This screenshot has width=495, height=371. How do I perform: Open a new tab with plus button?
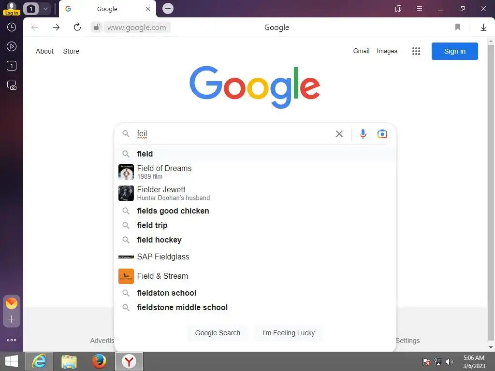[168, 9]
